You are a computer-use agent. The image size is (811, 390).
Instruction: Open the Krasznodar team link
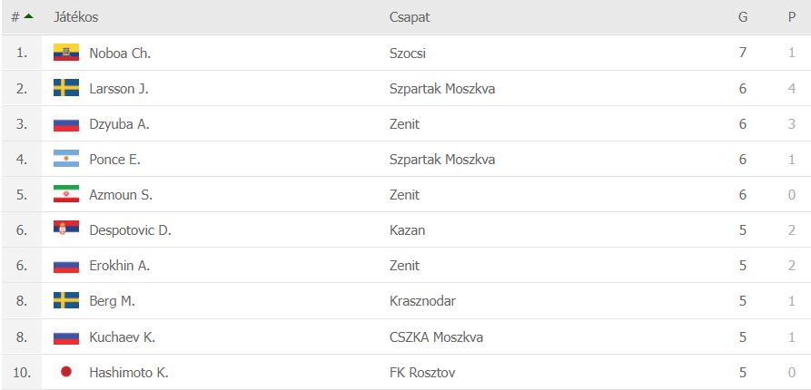click(422, 300)
